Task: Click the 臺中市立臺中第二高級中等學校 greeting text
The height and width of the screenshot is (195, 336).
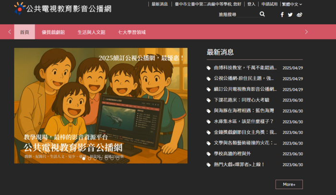Action: pos(208,4)
